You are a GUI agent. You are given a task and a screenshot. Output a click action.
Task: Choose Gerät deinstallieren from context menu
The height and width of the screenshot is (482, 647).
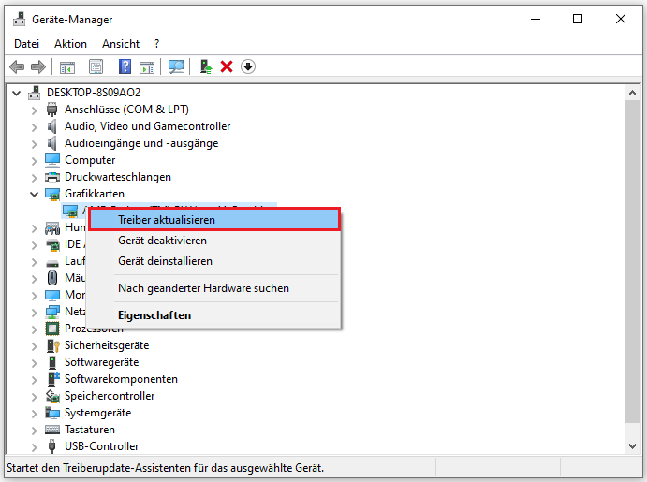coord(214,261)
